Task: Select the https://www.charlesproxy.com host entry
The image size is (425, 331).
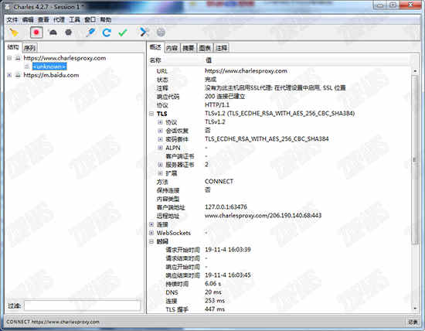Action: click(64, 58)
